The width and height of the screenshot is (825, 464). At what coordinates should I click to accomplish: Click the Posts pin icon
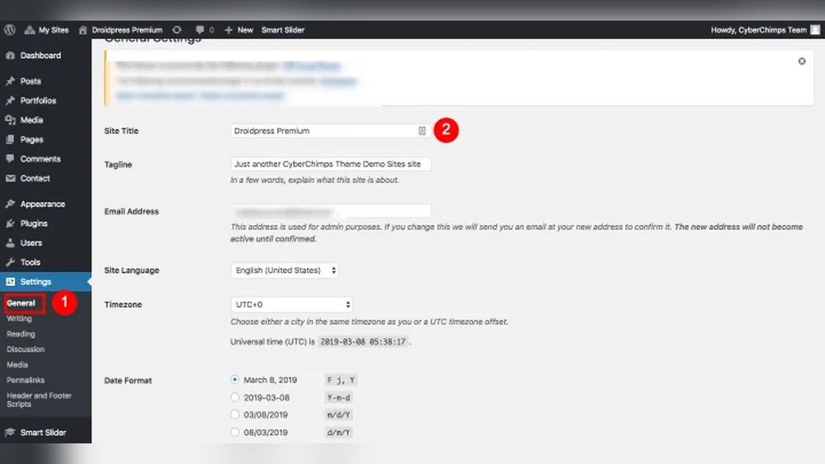(x=10, y=81)
